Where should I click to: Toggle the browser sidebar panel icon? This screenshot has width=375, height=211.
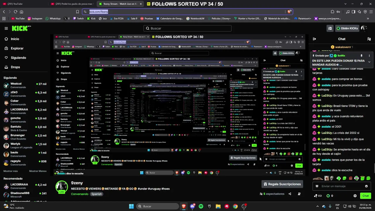(354, 12)
